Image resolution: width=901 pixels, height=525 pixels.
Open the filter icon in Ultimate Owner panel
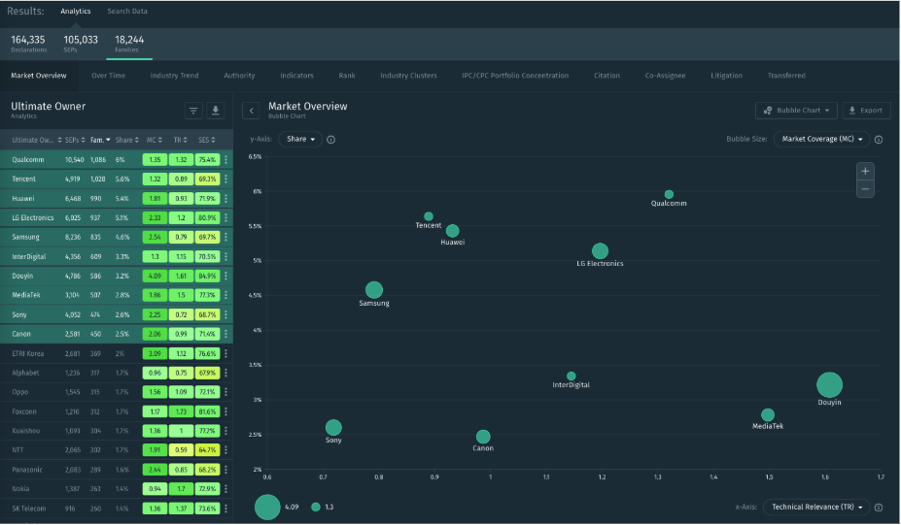click(193, 111)
